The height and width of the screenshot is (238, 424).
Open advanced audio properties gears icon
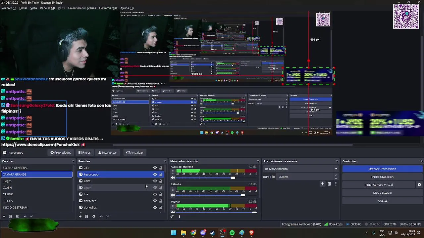click(x=172, y=216)
